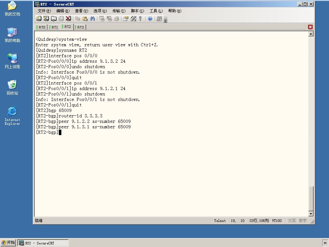Open the 文件(F) menu
The width and height of the screenshot is (329, 247).
point(44,11)
